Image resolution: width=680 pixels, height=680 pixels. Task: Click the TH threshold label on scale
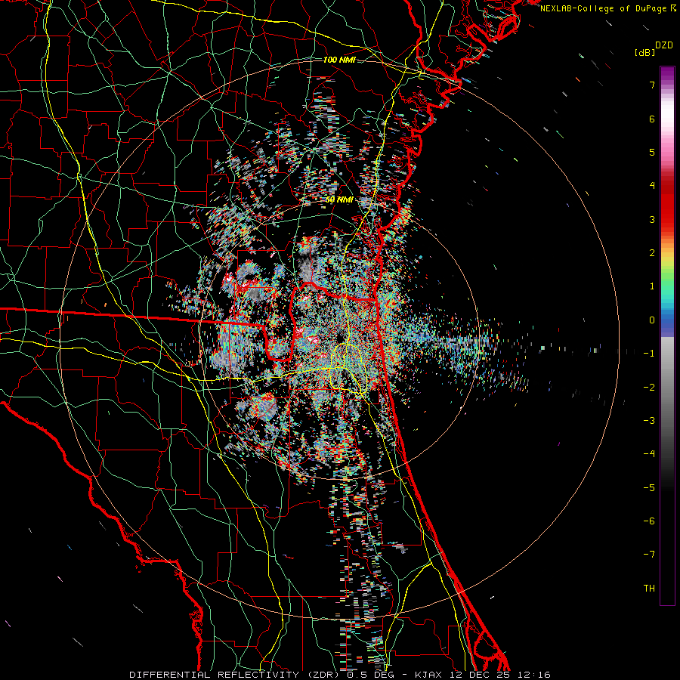click(x=649, y=589)
